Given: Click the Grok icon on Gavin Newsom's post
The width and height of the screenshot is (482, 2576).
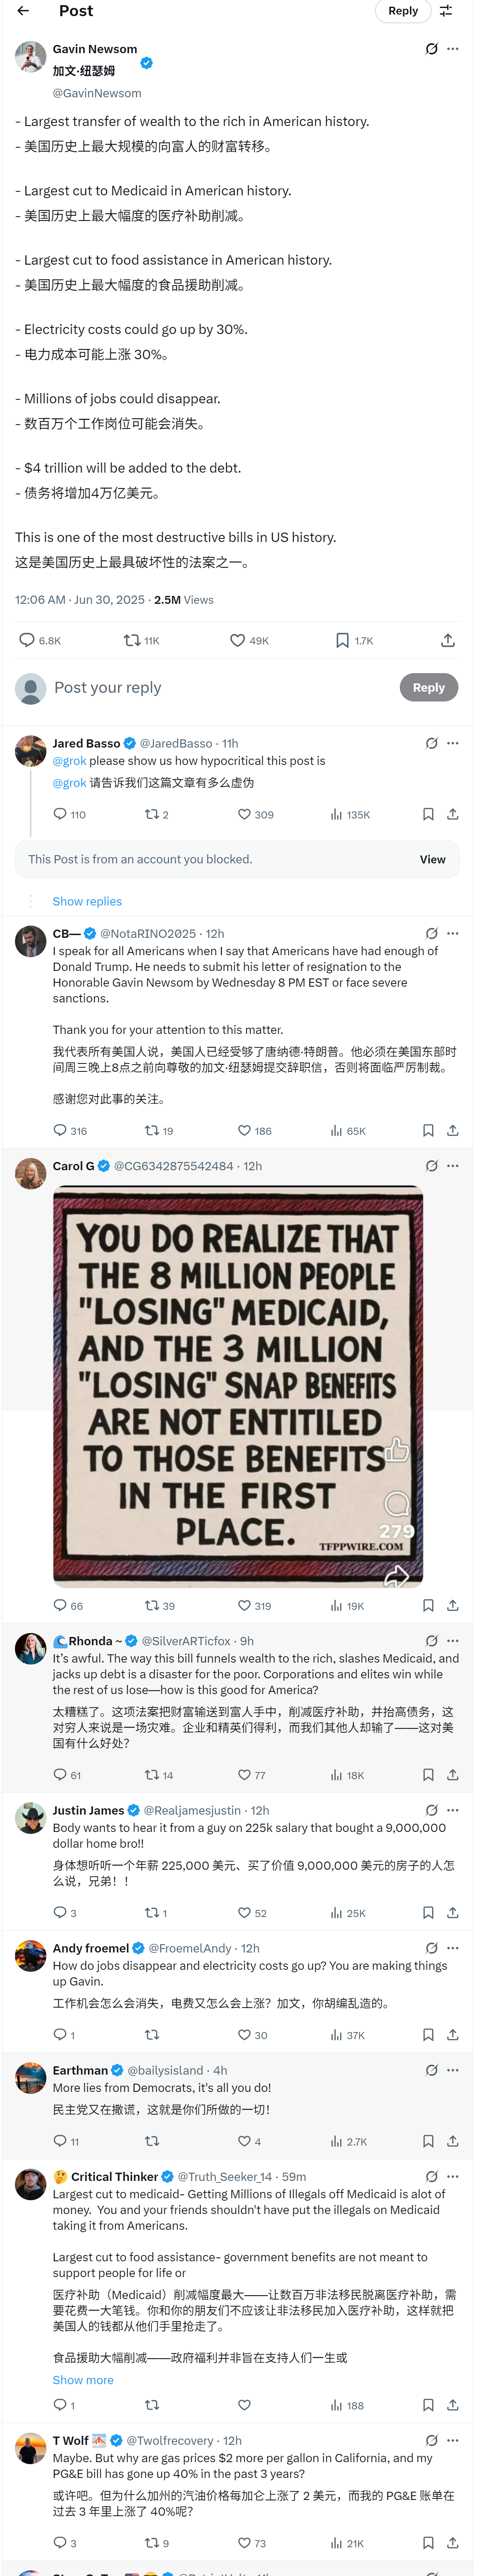Looking at the screenshot, I should pos(431,49).
